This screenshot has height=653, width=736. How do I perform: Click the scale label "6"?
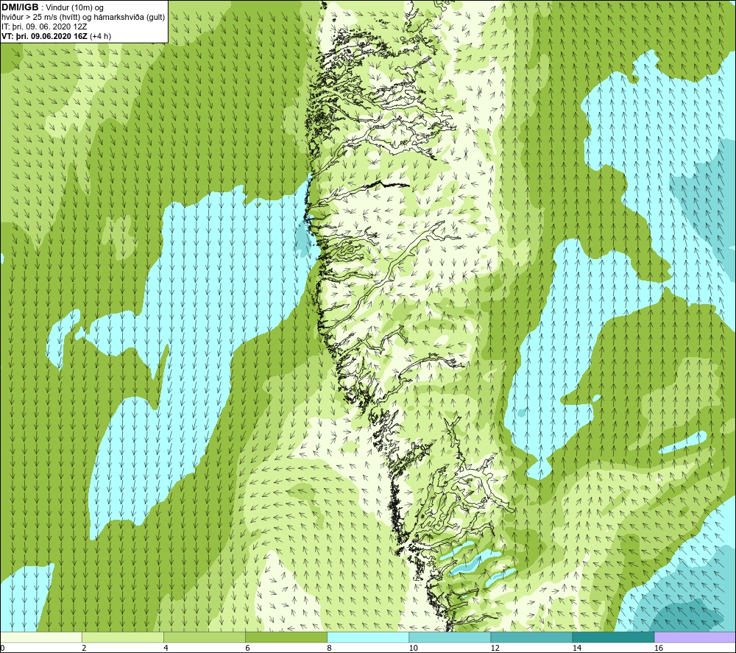pos(248,649)
